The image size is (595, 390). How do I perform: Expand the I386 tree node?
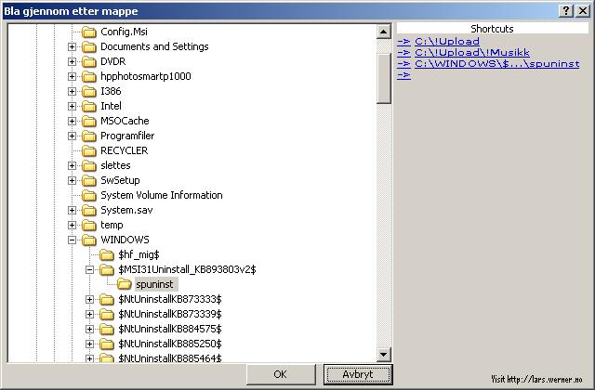pyautogui.click(x=72, y=91)
